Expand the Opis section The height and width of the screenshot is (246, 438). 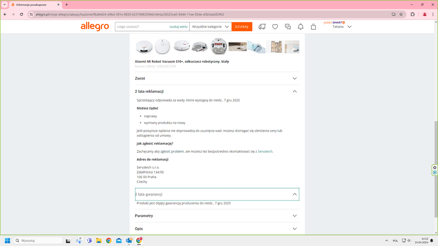(x=217, y=228)
